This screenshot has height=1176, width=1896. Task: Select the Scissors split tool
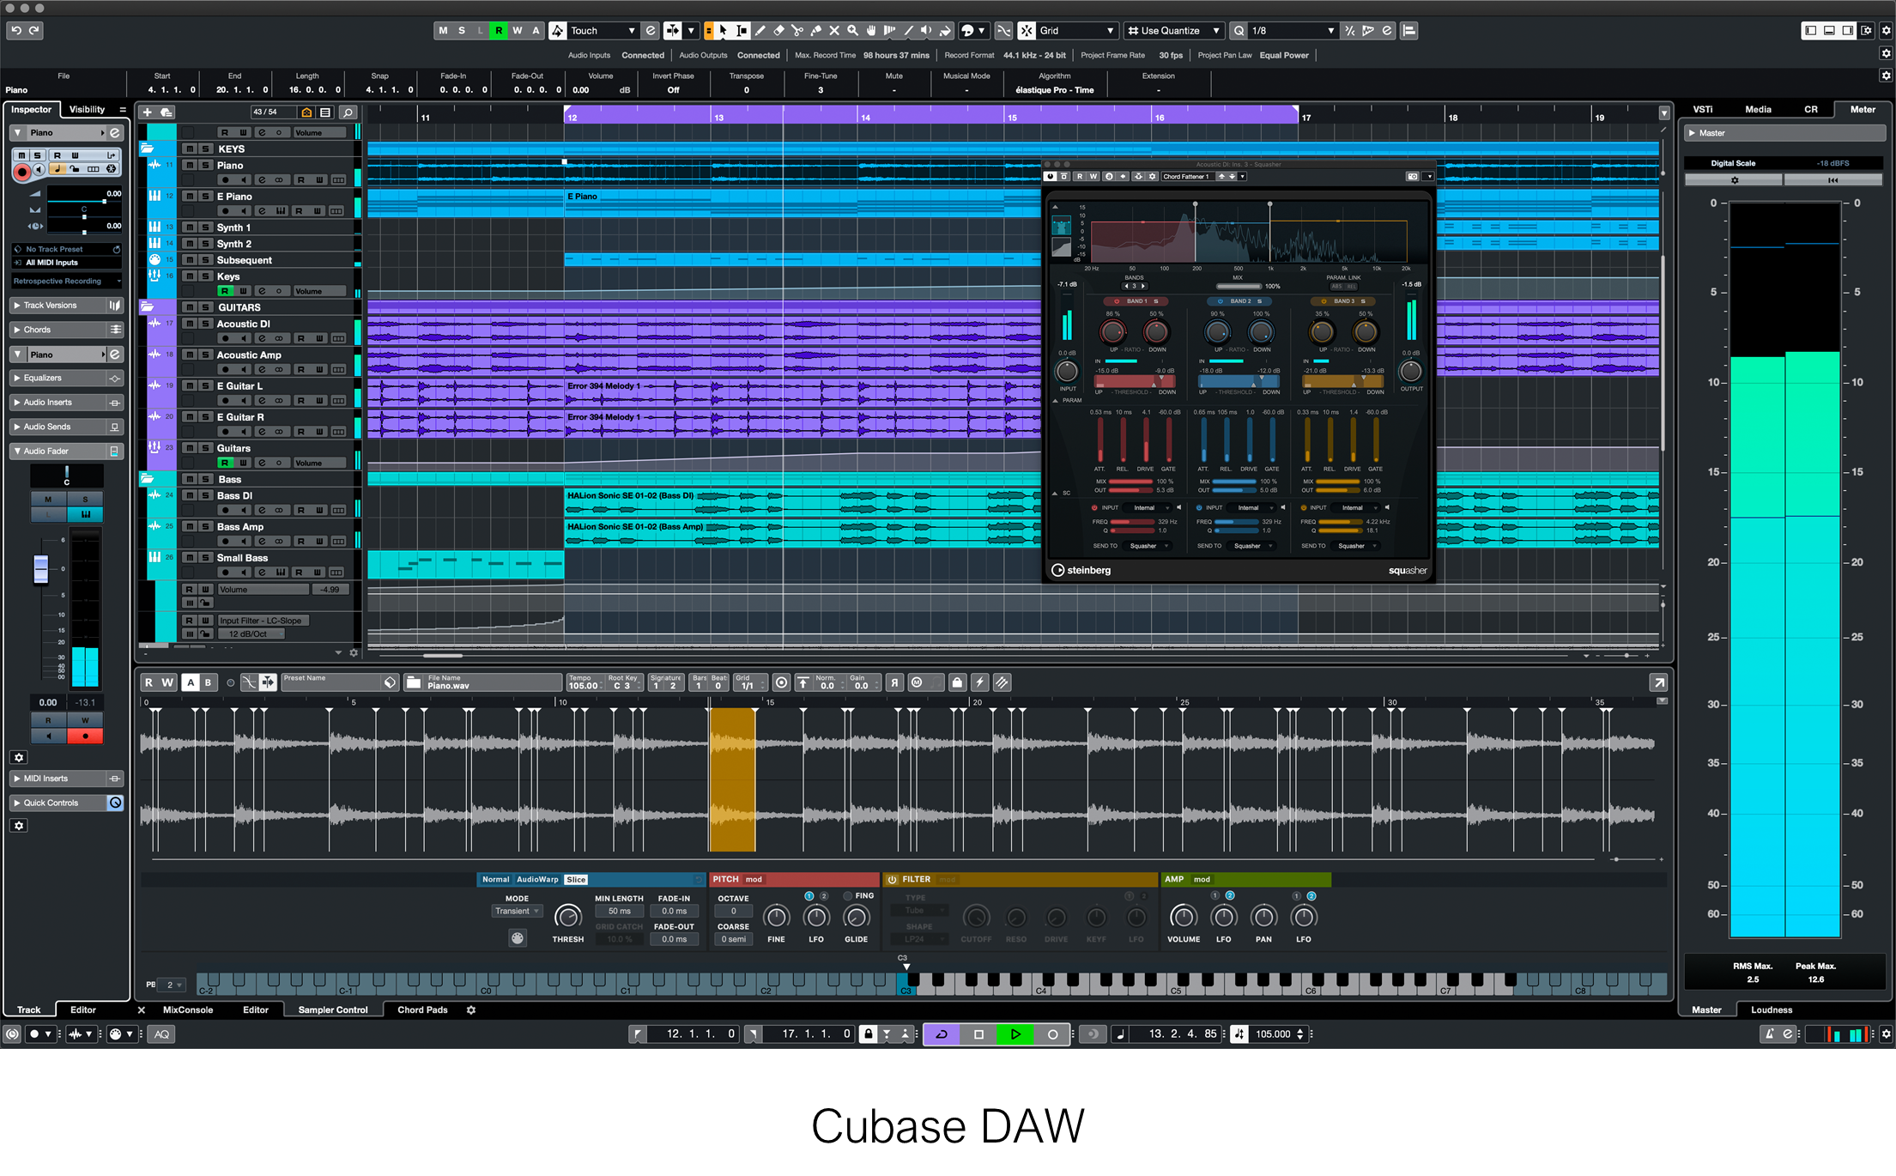click(x=797, y=31)
